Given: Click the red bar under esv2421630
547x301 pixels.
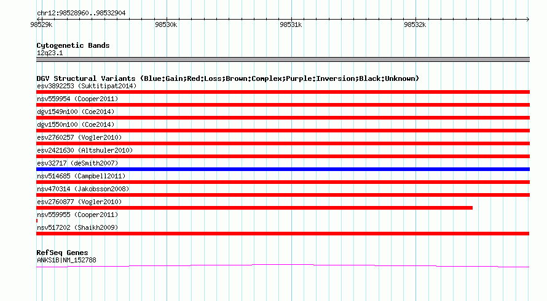Looking at the screenshot, I should click(x=283, y=156).
